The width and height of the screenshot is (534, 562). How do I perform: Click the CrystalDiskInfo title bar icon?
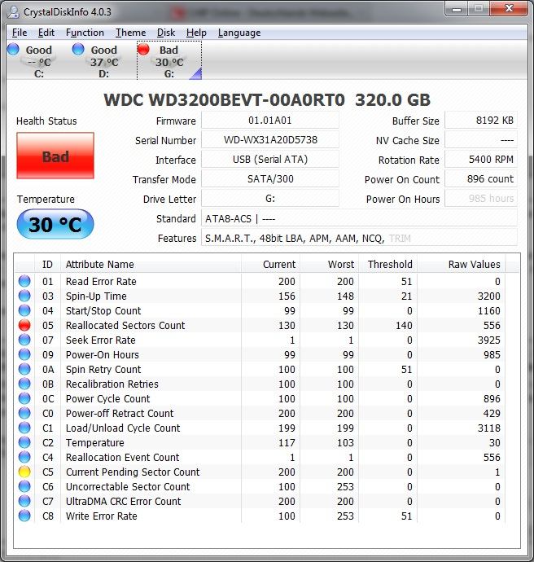14,12
